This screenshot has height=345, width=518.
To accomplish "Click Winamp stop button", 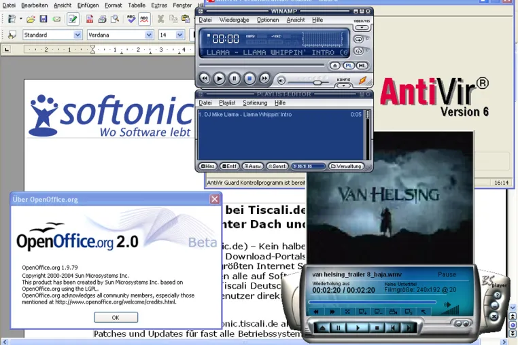I will [x=249, y=79].
